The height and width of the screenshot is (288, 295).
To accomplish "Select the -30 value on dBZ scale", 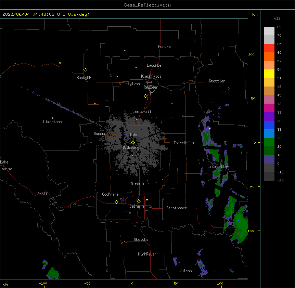I will [280, 181].
